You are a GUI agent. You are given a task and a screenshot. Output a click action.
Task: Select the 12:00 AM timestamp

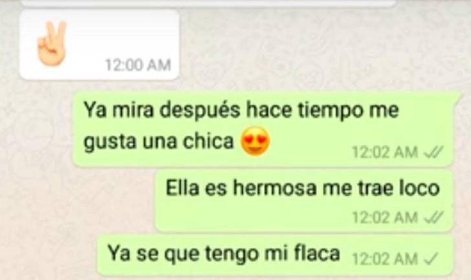click(138, 65)
